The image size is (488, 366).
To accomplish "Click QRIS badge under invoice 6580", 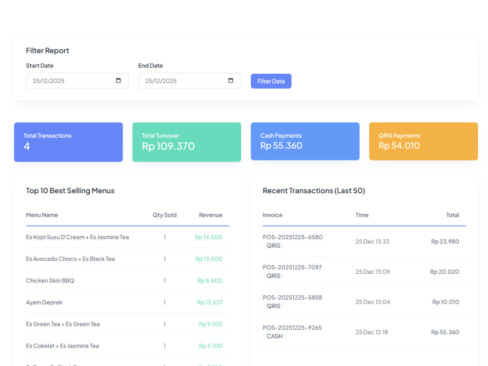I will coord(274,246).
